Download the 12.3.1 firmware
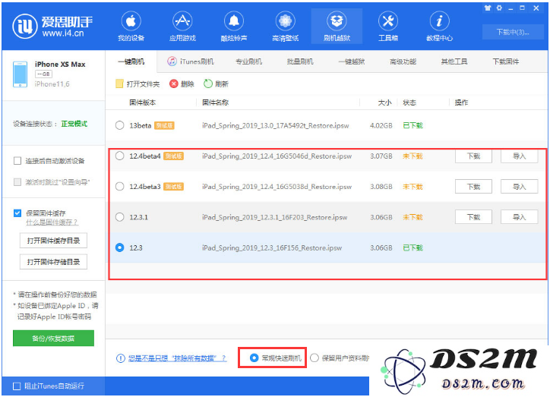 click(x=473, y=217)
